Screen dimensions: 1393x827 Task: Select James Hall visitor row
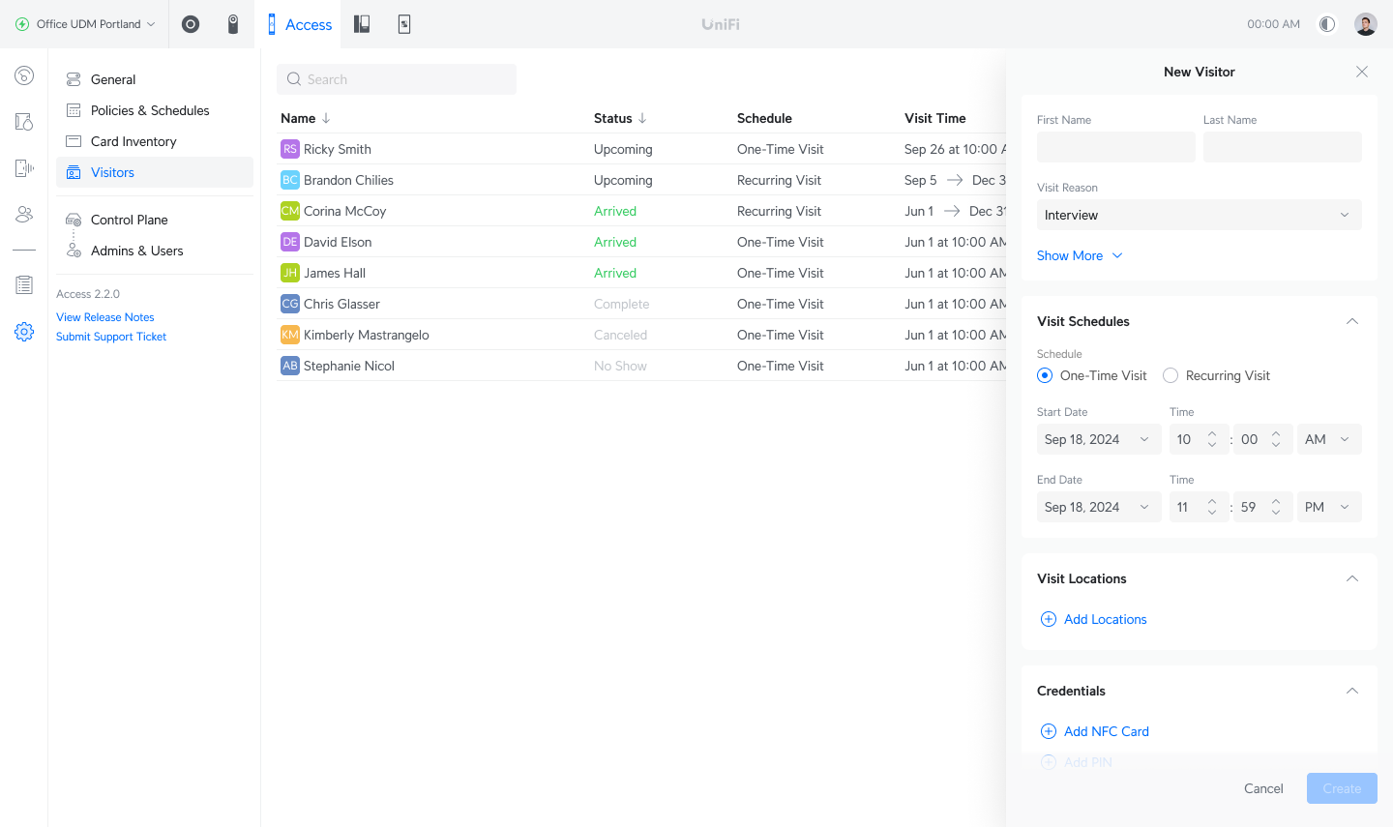pos(642,273)
